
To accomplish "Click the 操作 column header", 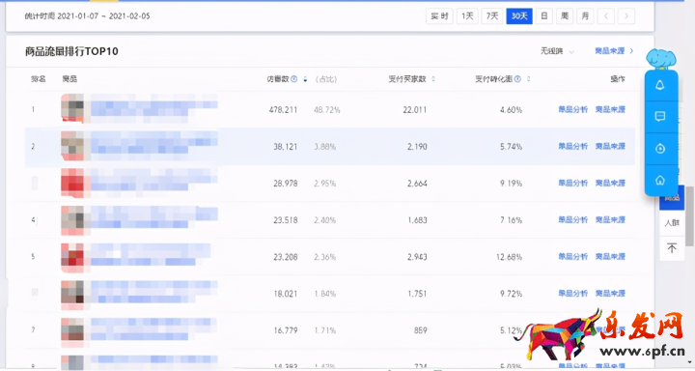I will [618, 79].
